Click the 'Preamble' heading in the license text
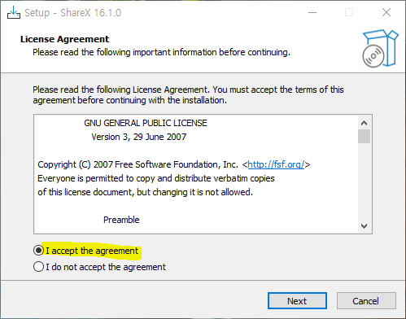Viewport: 406px width, 319px height. (x=121, y=220)
